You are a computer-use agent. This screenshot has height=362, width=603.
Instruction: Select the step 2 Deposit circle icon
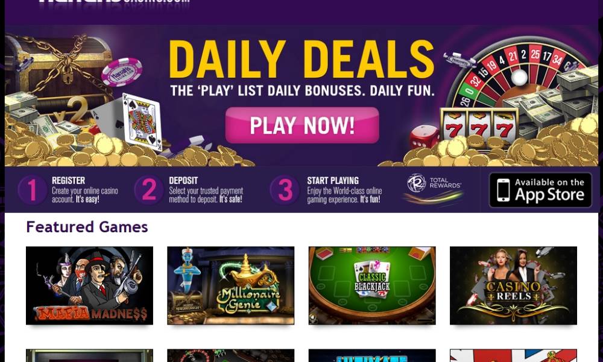point(149,189)
